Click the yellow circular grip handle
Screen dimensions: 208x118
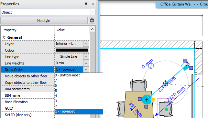pyautogui.click(x=153, y=99)
